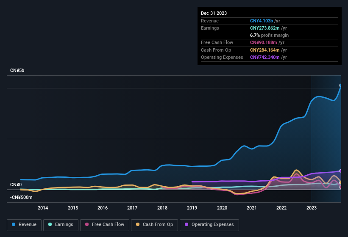348x237 pixels.
Task: Click the CN¥273.862m earnings value
Action: tap(265, 28)
